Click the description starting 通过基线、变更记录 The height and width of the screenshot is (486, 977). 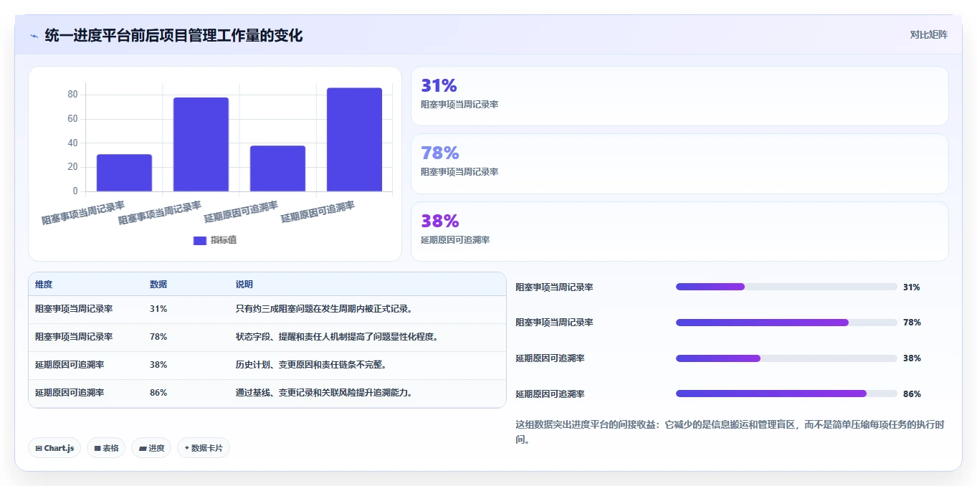click(x=325, y=393)
